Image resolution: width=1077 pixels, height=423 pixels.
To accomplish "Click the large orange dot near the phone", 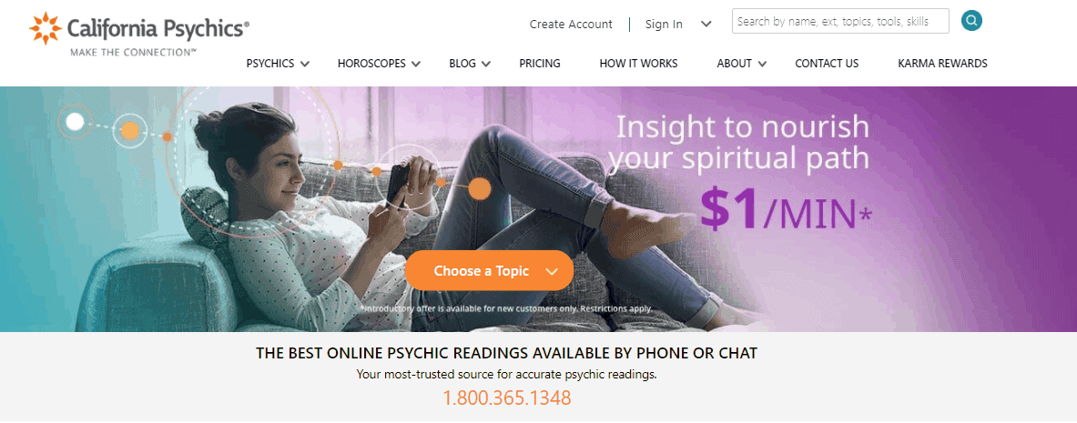I will [x=480, y=188].
